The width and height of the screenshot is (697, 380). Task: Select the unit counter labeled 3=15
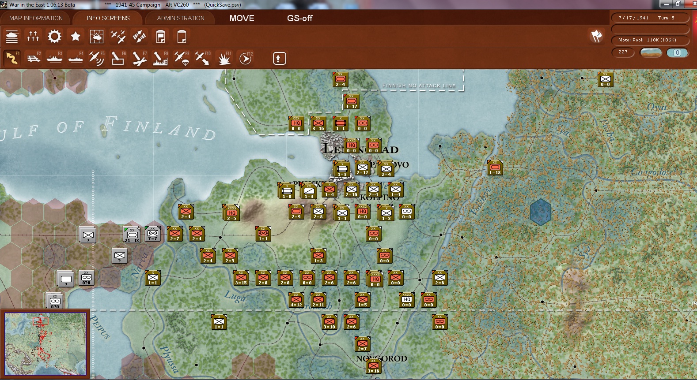(x=241, y=278)
